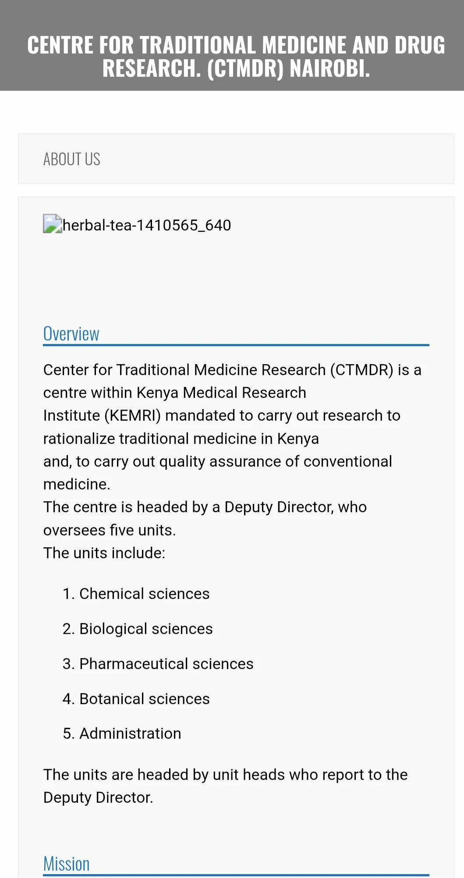The width and height of the screenshot is (464, 878).
Task: Tap the line "The units are headed by"
Action: [225, 775]
